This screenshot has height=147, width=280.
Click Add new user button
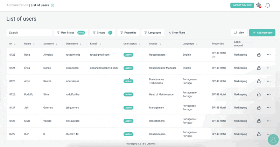point(262,33)
